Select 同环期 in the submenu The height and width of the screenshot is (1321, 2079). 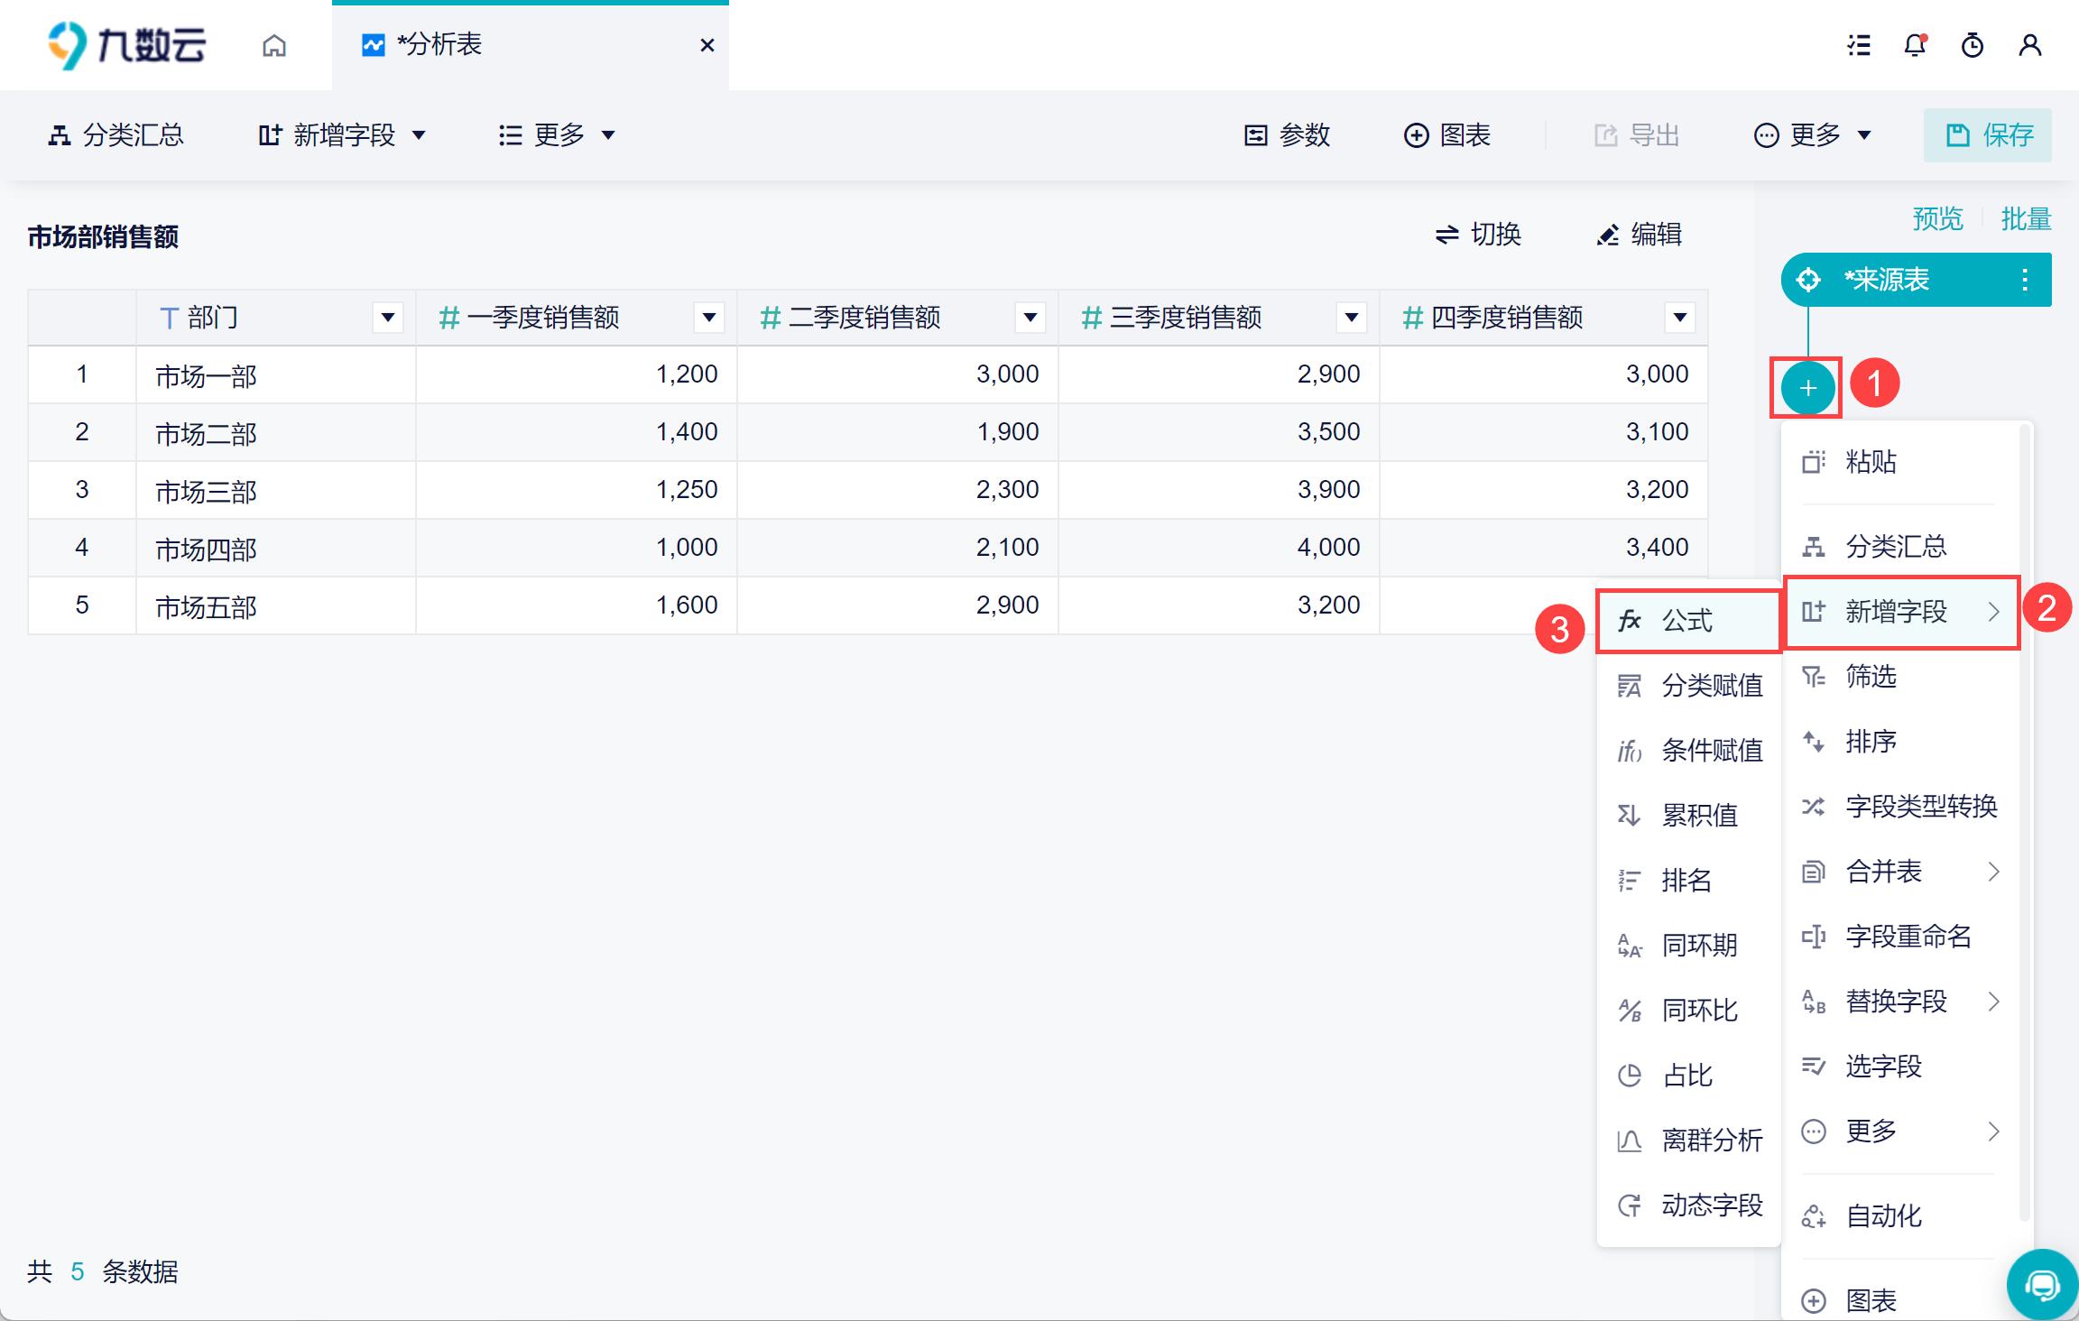(x=1688, y=945)
